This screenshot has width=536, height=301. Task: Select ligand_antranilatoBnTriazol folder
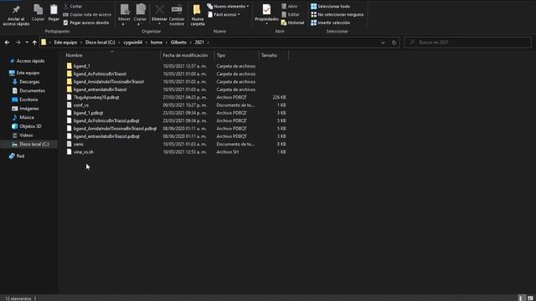100,89
